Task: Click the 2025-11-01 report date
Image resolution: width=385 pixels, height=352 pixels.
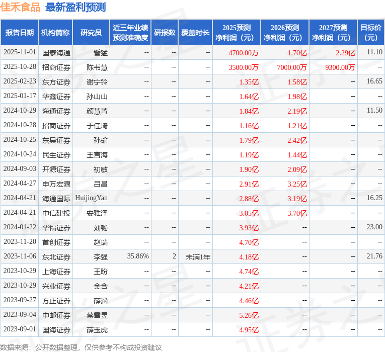Action: (x=20, y=52)
